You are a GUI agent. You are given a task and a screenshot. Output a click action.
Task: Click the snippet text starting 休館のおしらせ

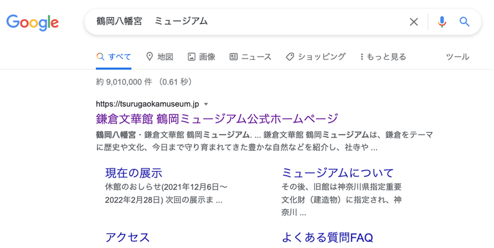click(x=166, y=193)
